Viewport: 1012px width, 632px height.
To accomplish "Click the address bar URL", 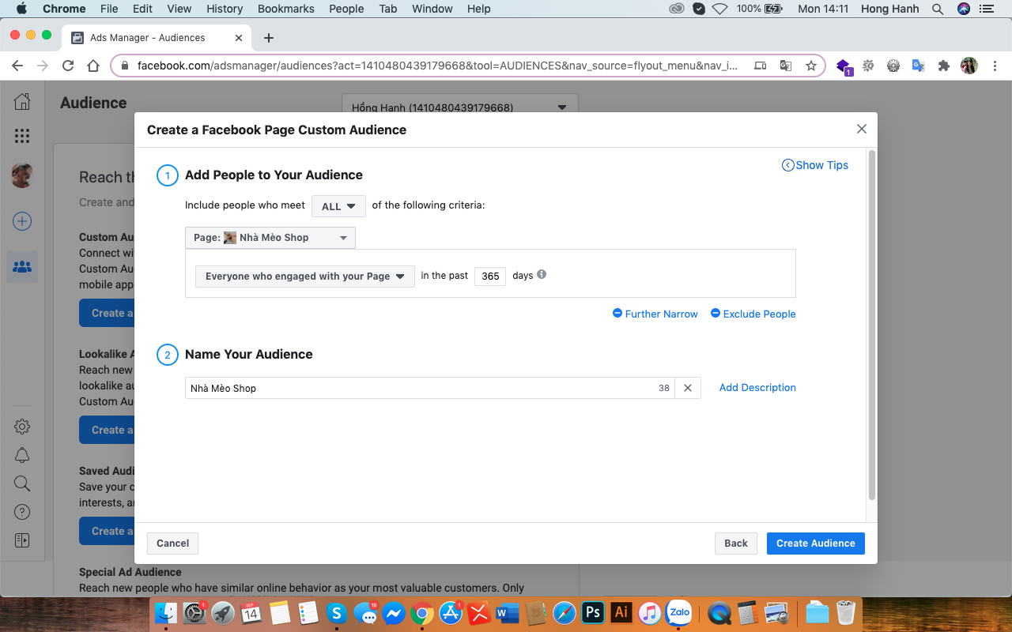I will tap(437, 66).
